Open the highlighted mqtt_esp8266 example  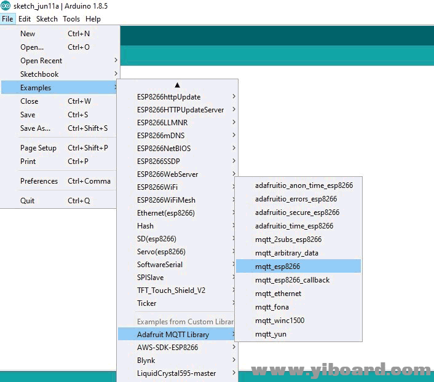[x=298, y=267]
